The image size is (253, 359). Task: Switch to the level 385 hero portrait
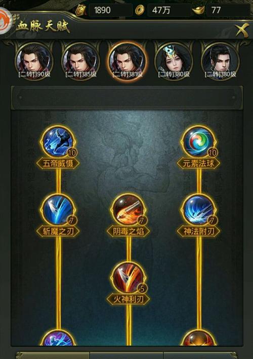tap(81, 62)
